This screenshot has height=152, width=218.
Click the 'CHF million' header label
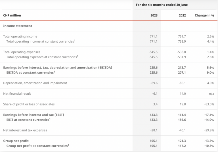pyautogui.click(x=12, y=15)
